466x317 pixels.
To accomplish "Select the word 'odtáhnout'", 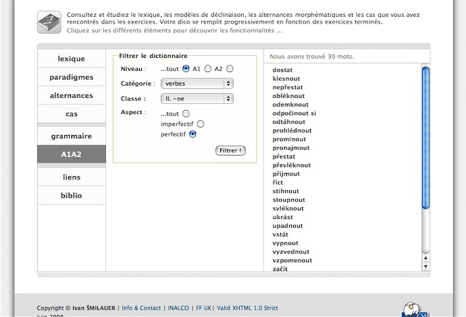I will click(288, 122).
